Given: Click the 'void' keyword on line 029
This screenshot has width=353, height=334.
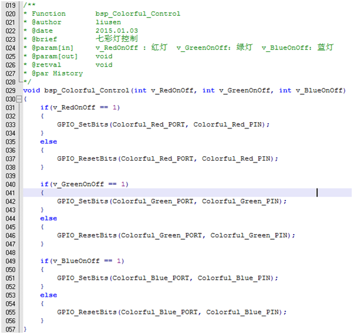Looking at the screenshot, I should coord(32,90).
